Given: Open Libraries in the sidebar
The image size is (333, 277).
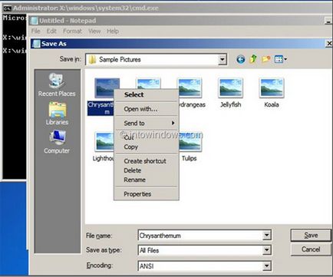Looking at the screenshot, I should click(x=57, y=114).
